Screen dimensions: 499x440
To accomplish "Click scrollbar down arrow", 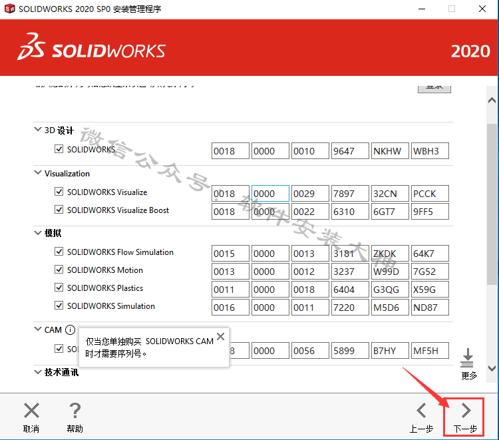I will click(492, 368).
